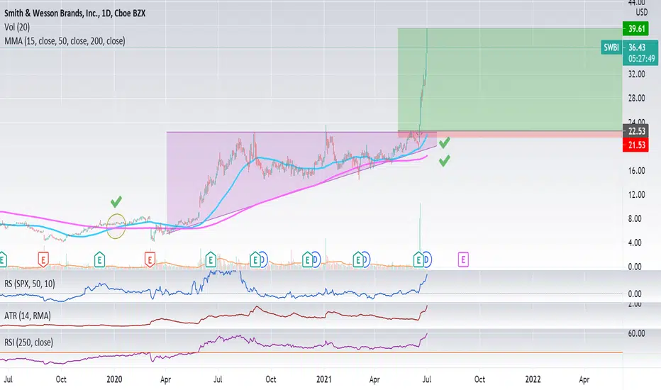Select the orange horizontal line in RSI pane
Screen dimensions: 661x390
pos(311,352)
